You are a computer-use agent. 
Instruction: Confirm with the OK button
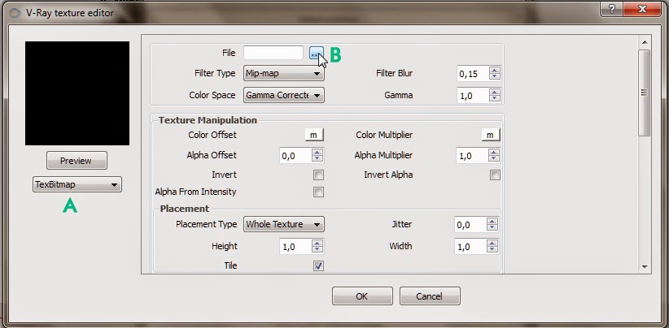(362, 296)
